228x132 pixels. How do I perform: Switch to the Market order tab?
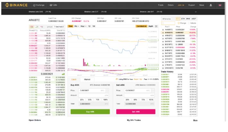point(87,79)
